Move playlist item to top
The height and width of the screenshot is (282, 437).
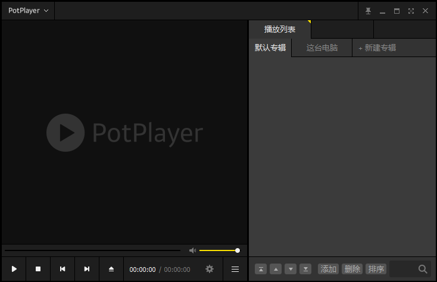[261, 269]
